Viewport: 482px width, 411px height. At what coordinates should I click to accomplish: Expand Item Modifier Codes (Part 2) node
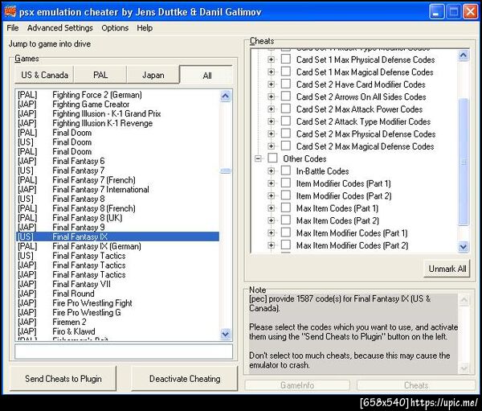[272, 195]
